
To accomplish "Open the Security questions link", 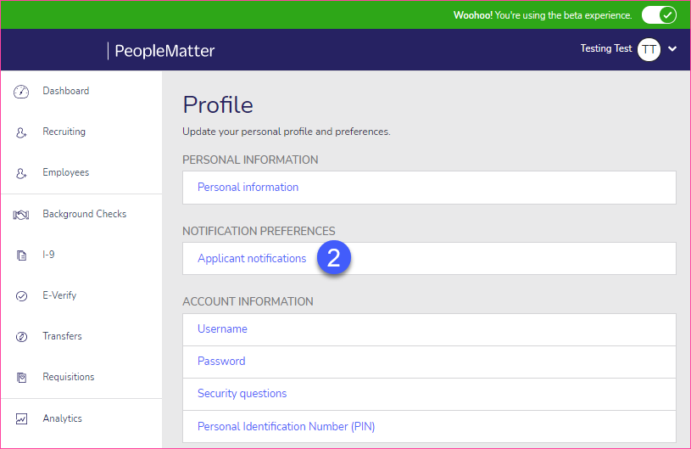I will coord(242,394).
